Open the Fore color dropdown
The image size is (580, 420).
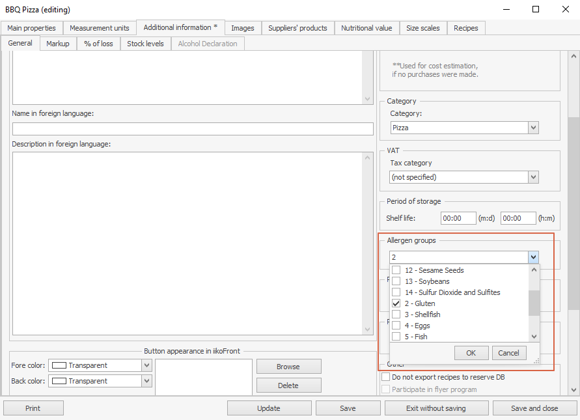coord(146,365)
